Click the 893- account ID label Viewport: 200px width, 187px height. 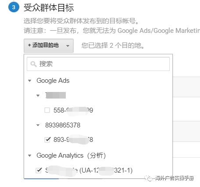(x=73, y=140)
